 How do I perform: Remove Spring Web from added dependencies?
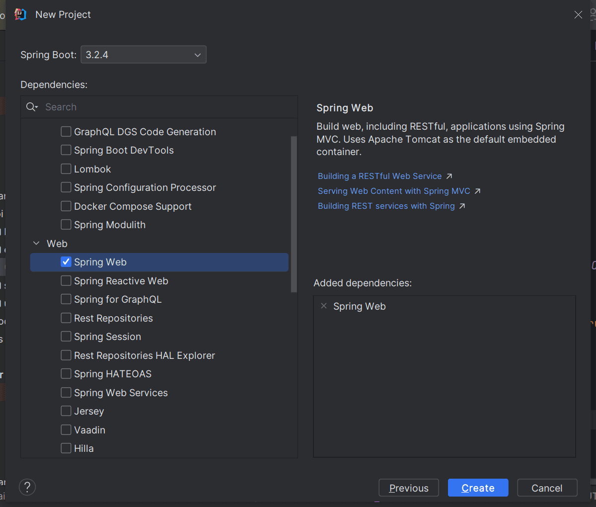click(x=324, y=306)
